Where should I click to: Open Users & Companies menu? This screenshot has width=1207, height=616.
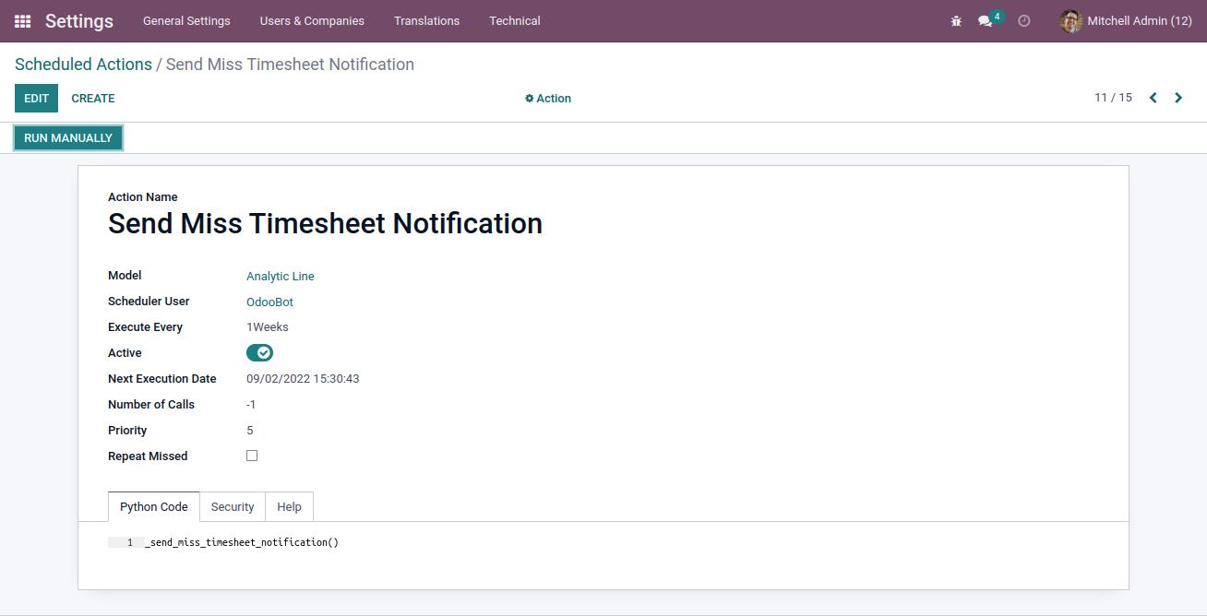312,20
